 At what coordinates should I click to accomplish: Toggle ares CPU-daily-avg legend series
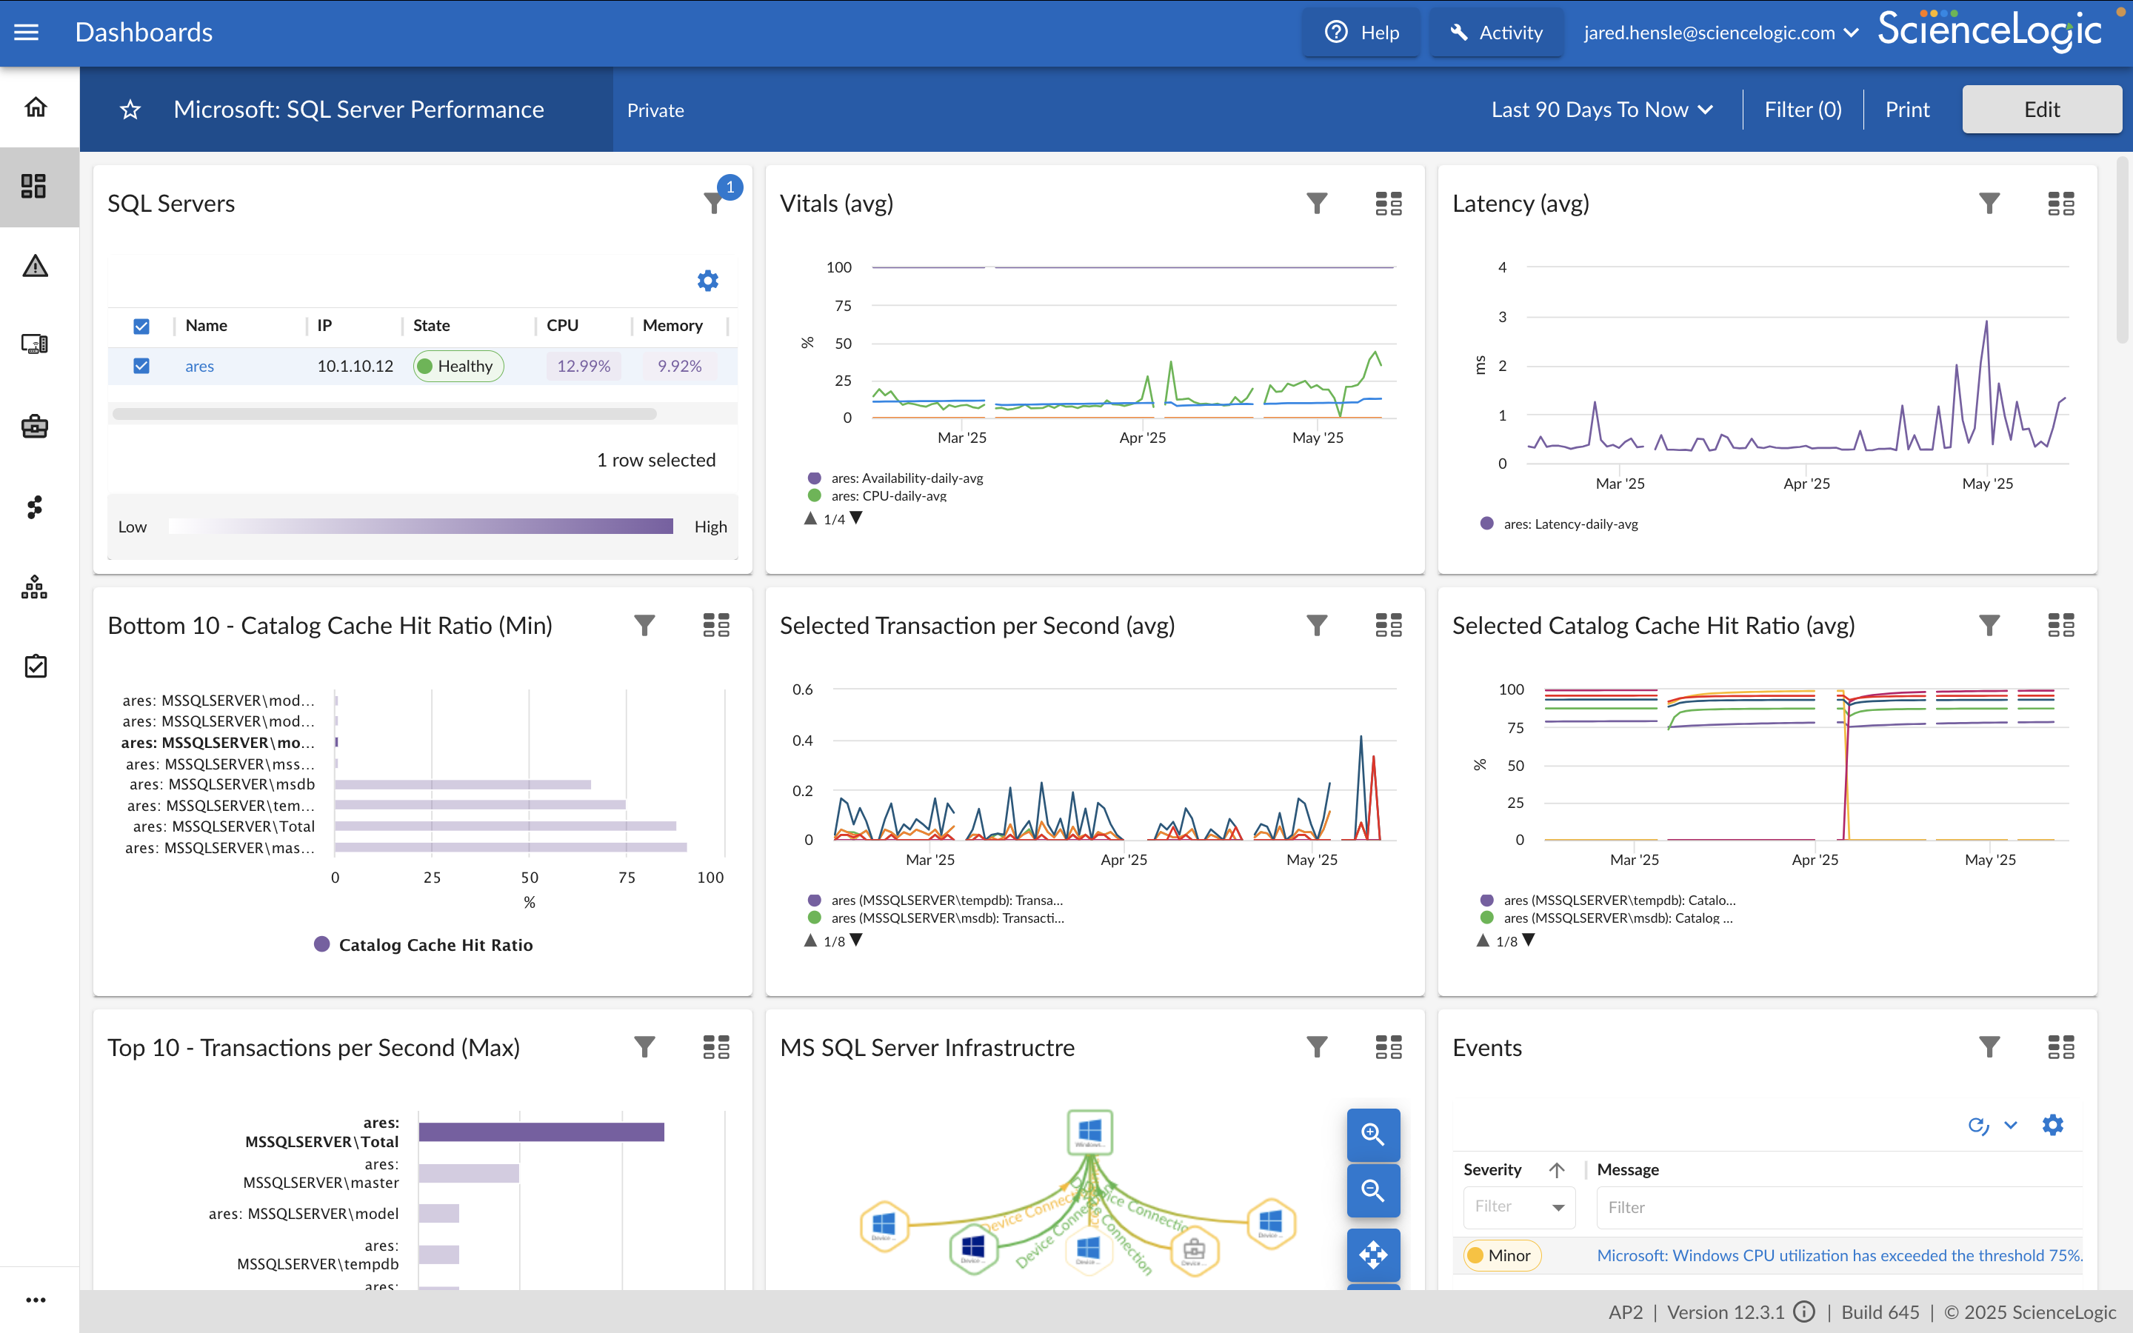point(889,495)
